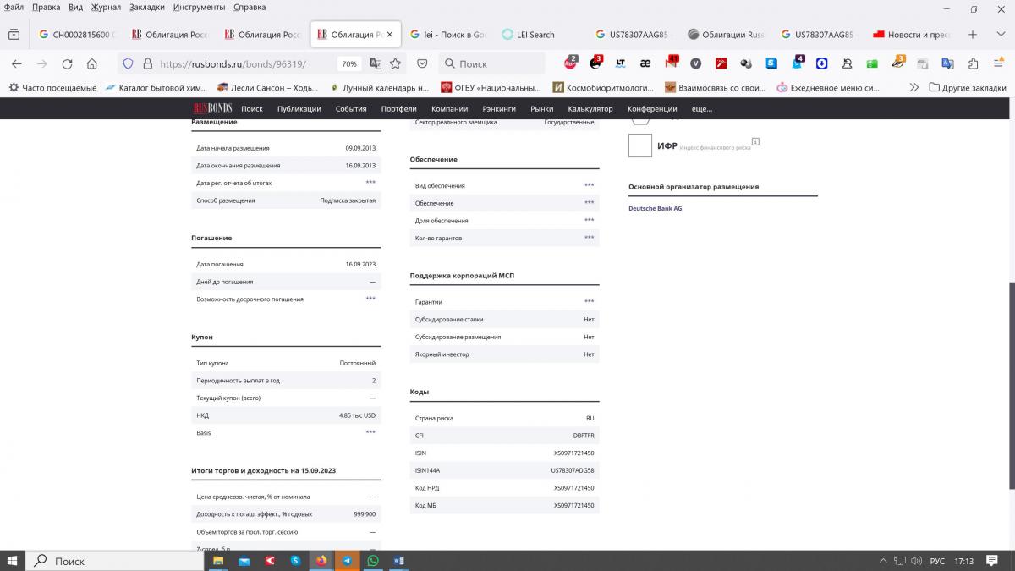Expand the еще... menu on RusBonds
The image size is (1015, 571).
(x=702, y=108)
